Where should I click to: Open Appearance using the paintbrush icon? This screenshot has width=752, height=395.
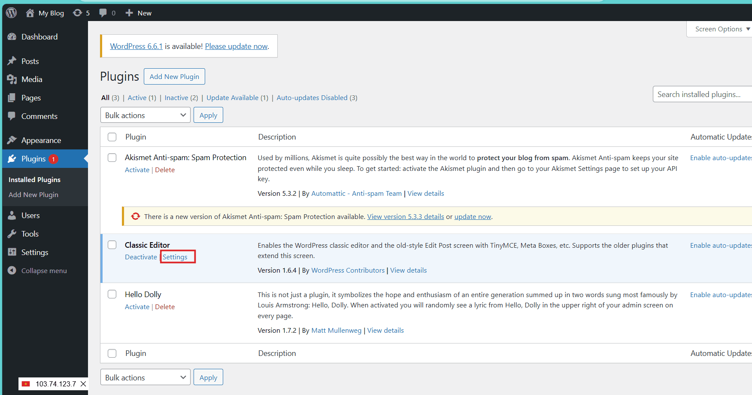(12, 140)
